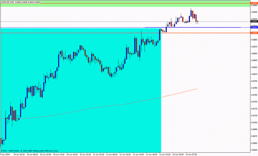Click the 0.6720 price scale label
The height and width of the screenshot is (156, 258).
click(254, 116)
